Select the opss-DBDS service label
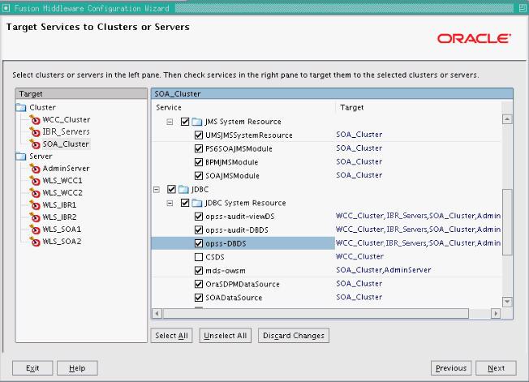The image size is (529, 382). click(x=226, y=243)
